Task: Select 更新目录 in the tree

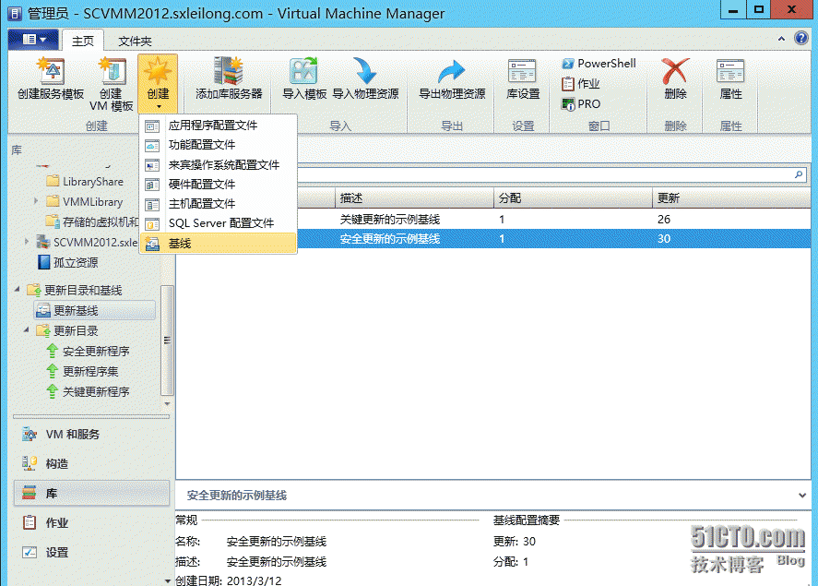Action: tap(66, 330)
